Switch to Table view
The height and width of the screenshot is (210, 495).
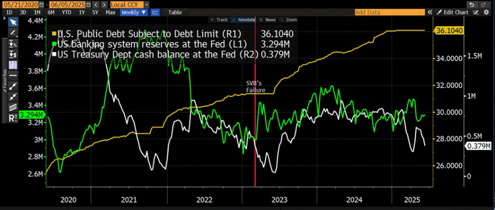pyautogui.click(x=175, y=12)
